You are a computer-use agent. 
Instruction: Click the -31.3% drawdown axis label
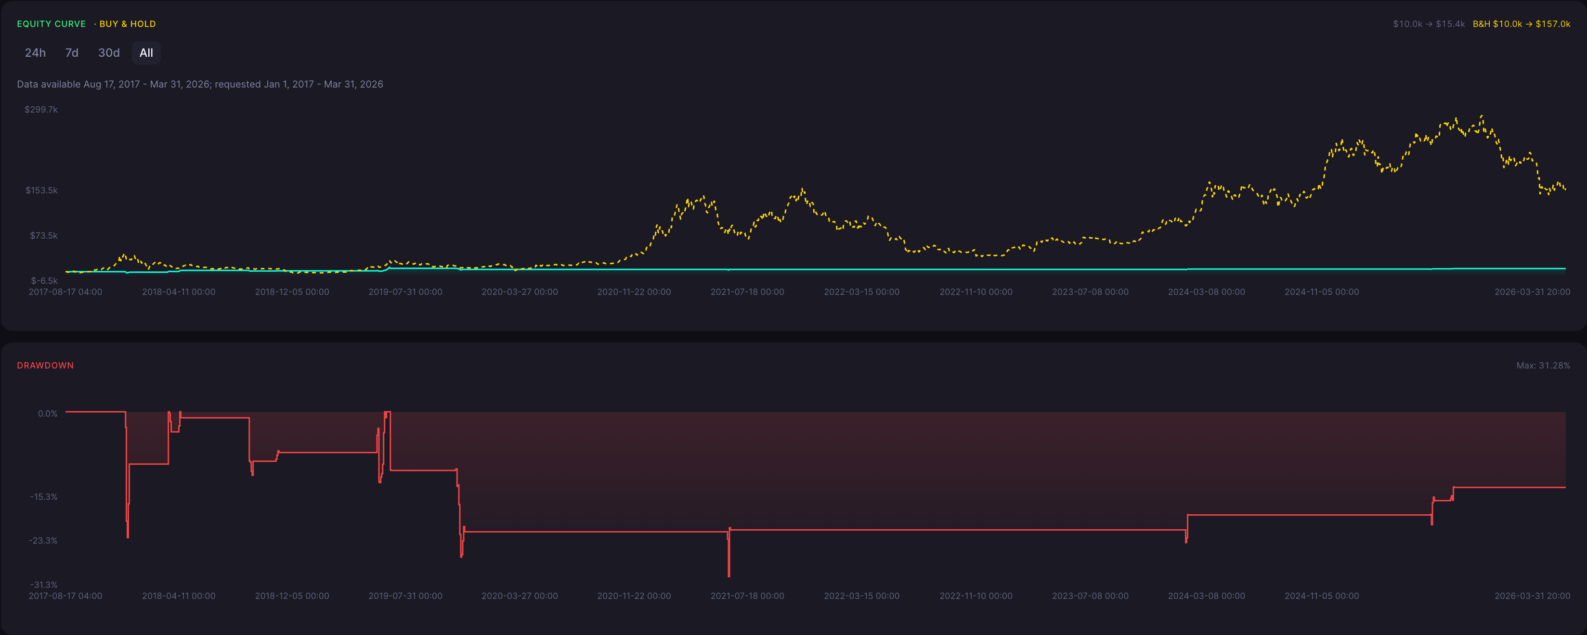click(44, 584)
